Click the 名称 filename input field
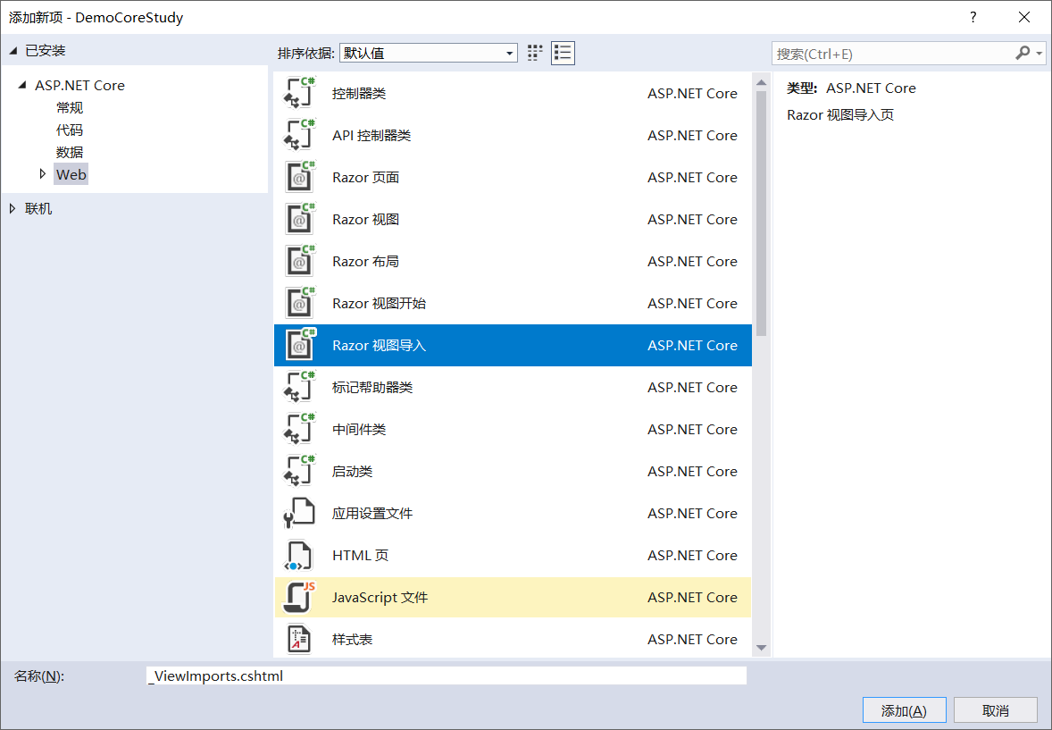This screenshot has width=1052, height=730. pos(447,675)
